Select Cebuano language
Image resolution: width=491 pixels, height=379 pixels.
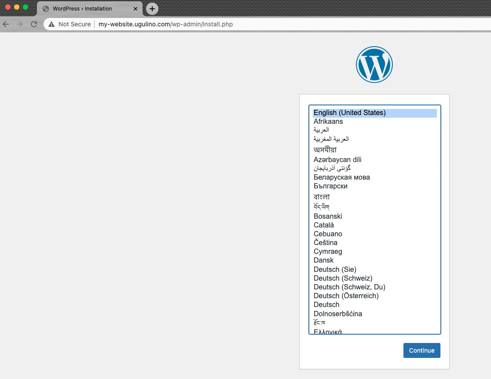375,234
